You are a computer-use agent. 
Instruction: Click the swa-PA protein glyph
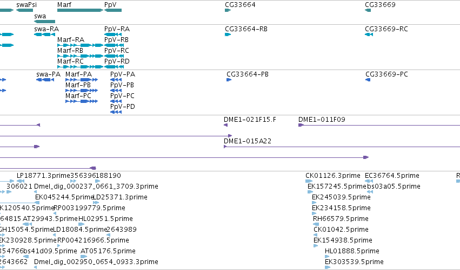pos(45,80)
